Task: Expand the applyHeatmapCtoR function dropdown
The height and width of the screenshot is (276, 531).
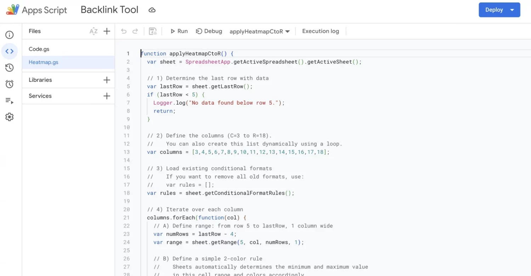Action: (260, 31)
